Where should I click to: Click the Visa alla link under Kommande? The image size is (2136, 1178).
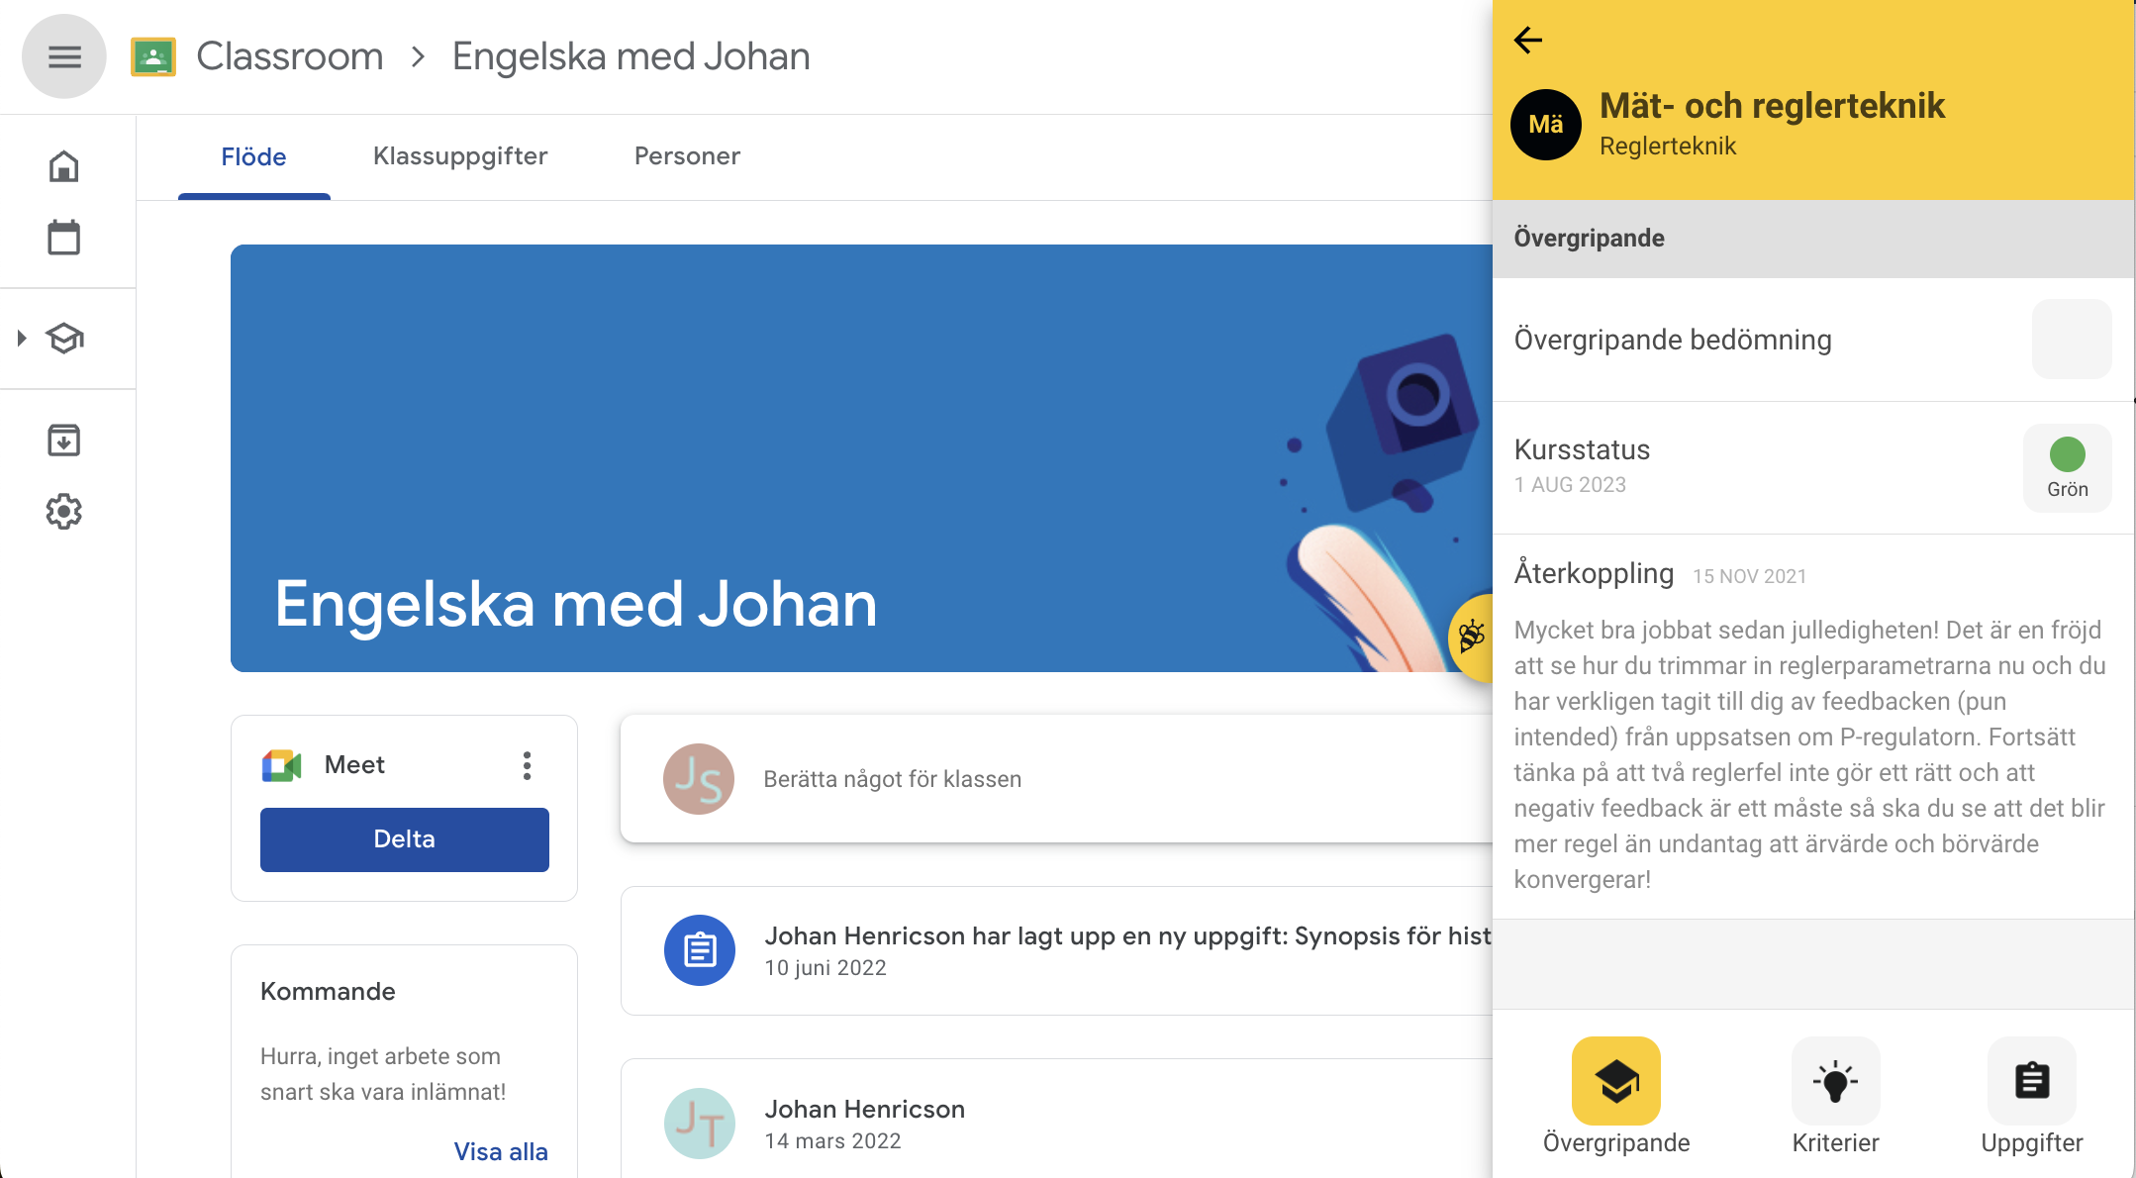501,1151
